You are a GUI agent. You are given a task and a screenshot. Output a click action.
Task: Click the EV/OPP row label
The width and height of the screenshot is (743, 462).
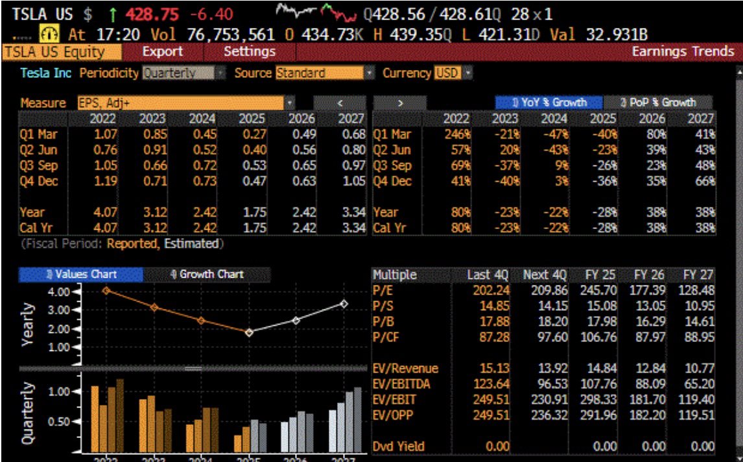[393, 415]
